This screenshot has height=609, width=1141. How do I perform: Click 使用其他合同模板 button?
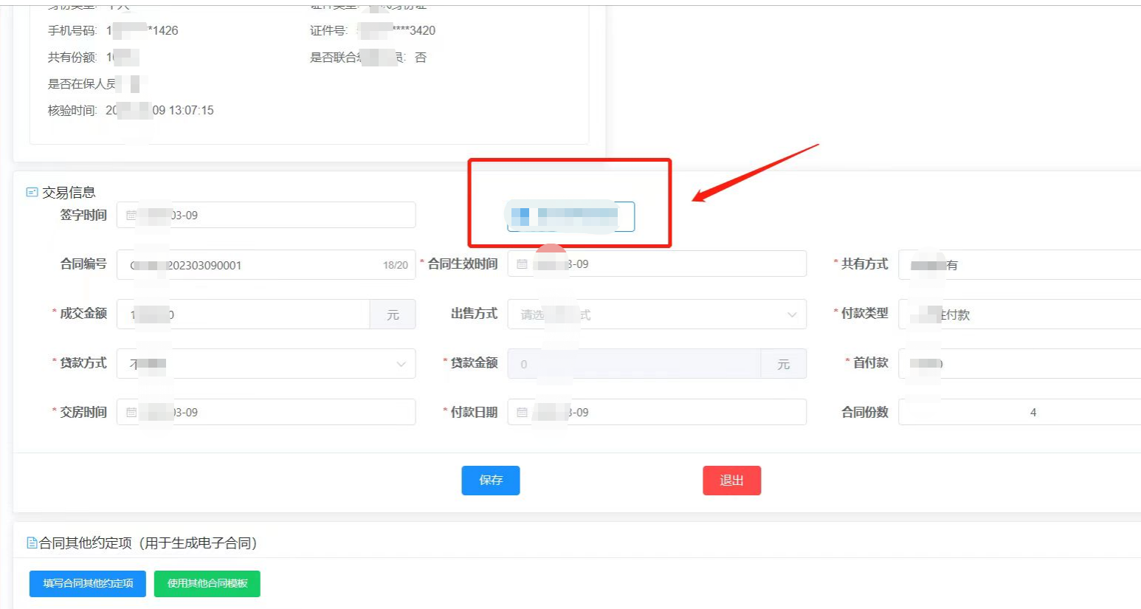pyautogui.click(x=207, y=584)
